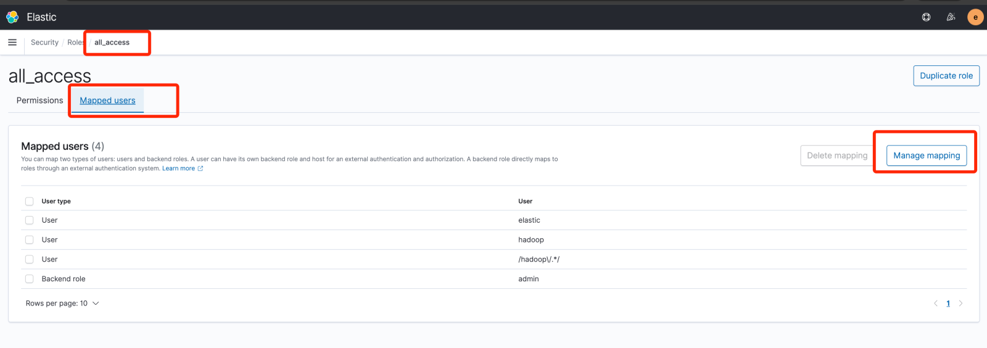This screenshot has height=348, width=987.
Task: Switch to the Permissions tab
Action: [x=39, y=101]
